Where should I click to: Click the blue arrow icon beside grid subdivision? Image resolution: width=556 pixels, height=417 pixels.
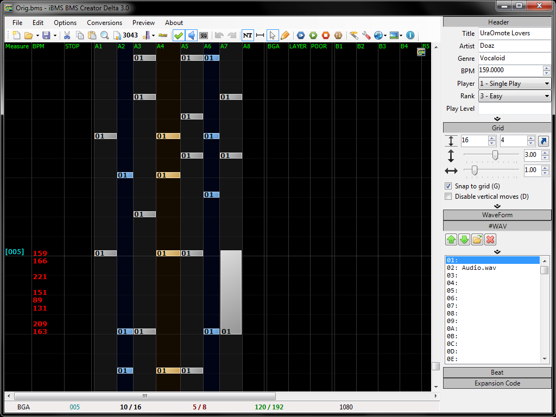[543, 141]
